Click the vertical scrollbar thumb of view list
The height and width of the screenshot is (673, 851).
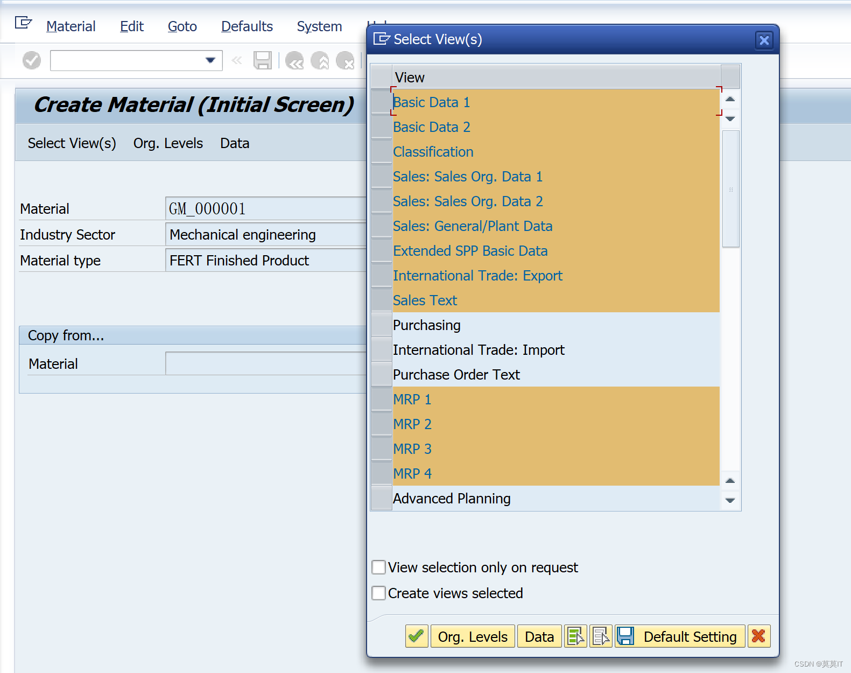click(730, 189)
